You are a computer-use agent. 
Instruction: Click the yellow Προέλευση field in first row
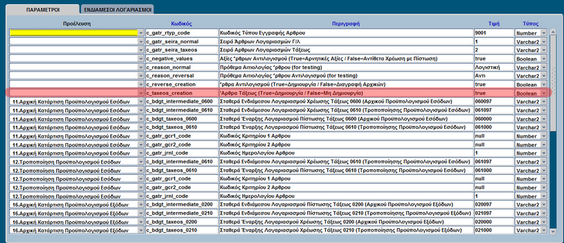click(74, 33)
